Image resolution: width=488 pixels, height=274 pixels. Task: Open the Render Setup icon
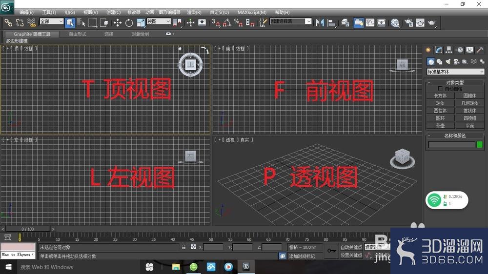pos(408,22)
